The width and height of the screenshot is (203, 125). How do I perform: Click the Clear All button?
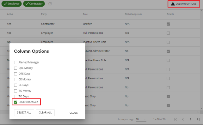tap(45, 113)
